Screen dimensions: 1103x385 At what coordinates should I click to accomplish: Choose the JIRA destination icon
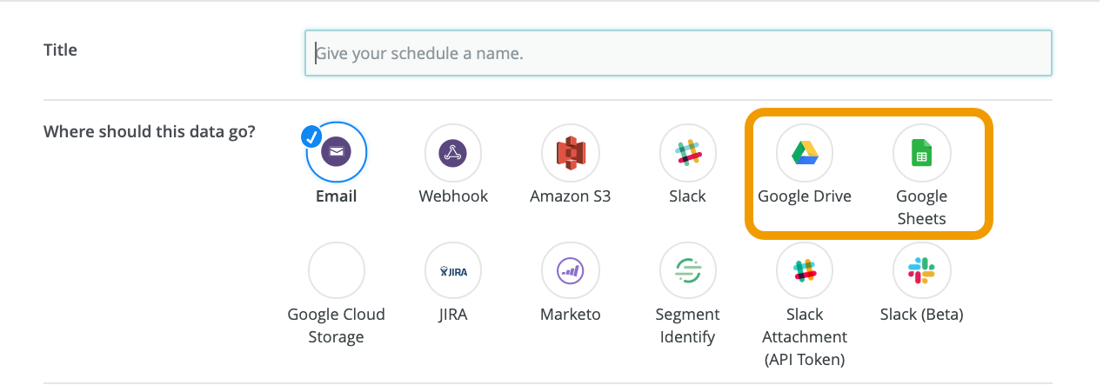click(453, 271)
